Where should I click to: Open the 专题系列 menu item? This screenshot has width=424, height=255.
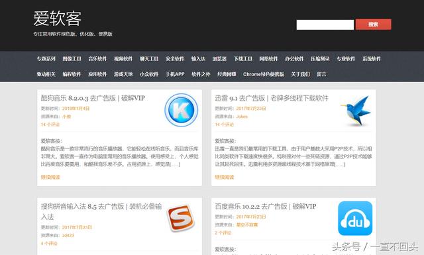tap(46, 59)
